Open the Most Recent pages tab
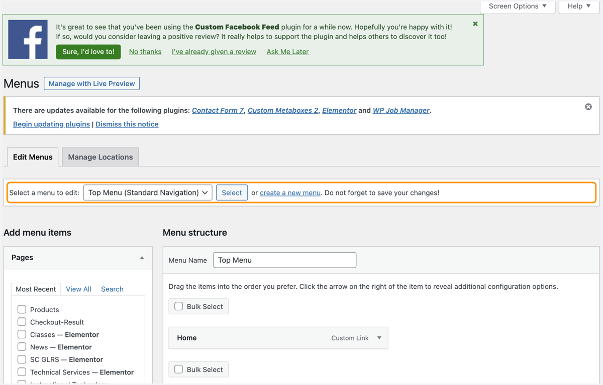This screenshot has width=603, height=385. [36, 289]
